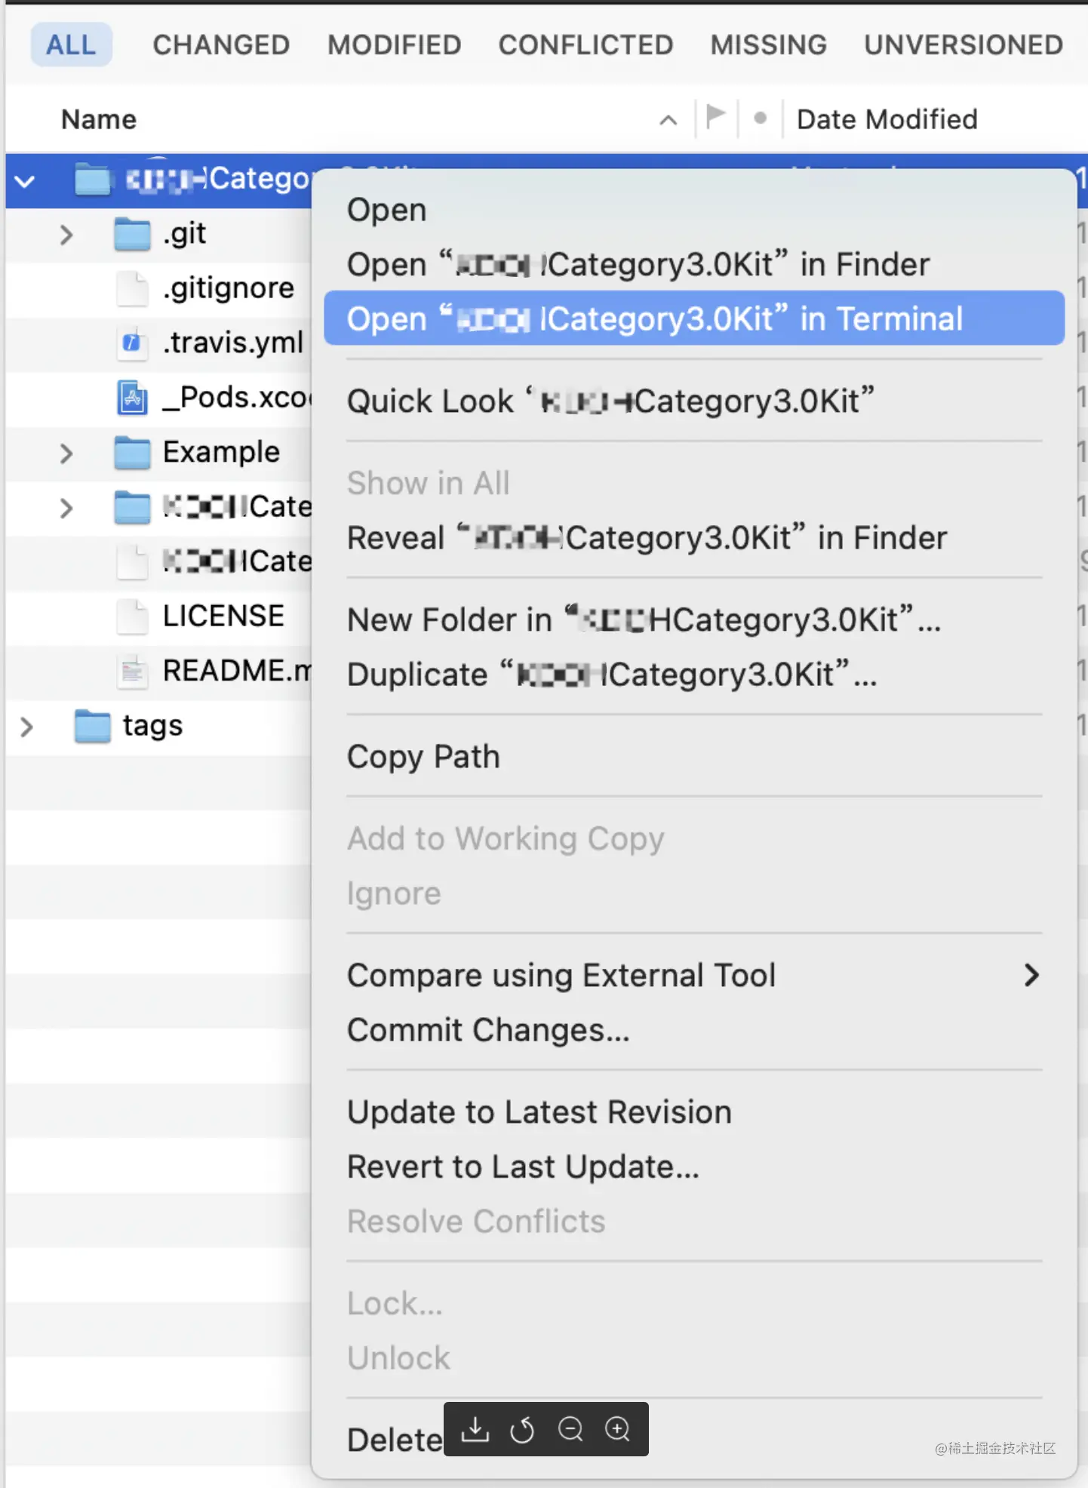The width and height of the screenshot is (1088, 1488).
Task: Select the .travis.yml file icon
Action: (132, 343)
